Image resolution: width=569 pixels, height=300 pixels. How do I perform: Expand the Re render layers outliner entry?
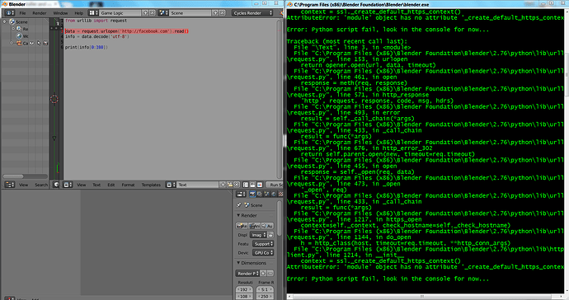coord(13,28)
